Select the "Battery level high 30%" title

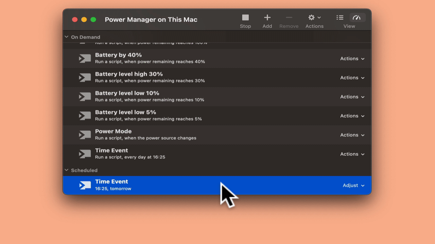pyautogui.click(x=129, y=74)
